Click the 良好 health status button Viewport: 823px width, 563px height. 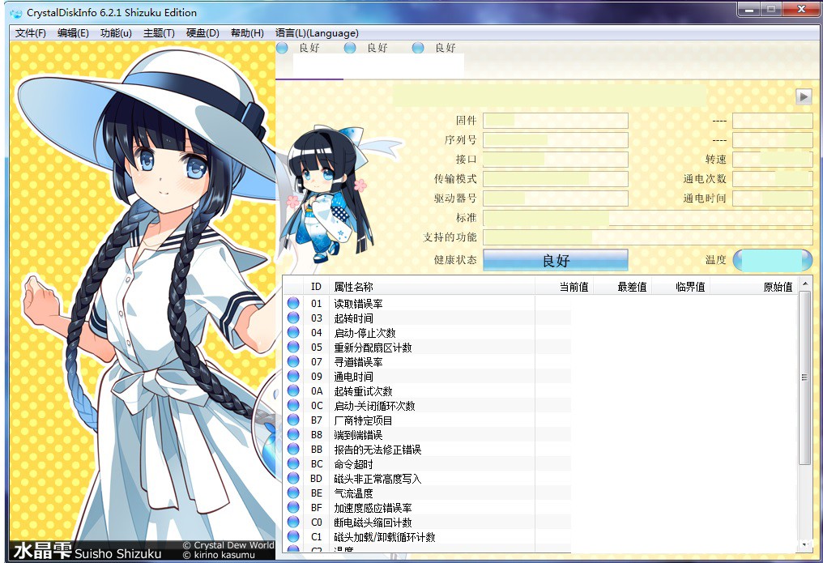coord(556,260)
